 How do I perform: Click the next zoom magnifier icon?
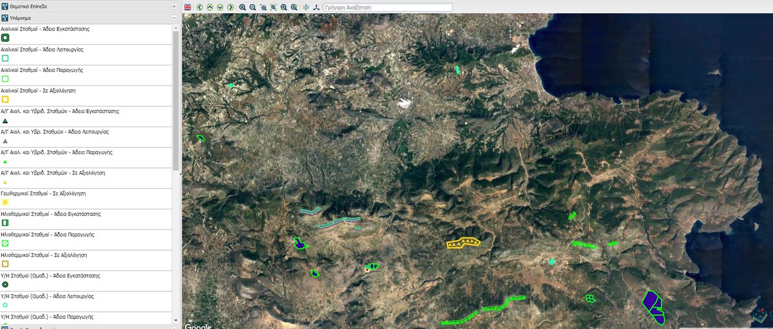[294, 7]
